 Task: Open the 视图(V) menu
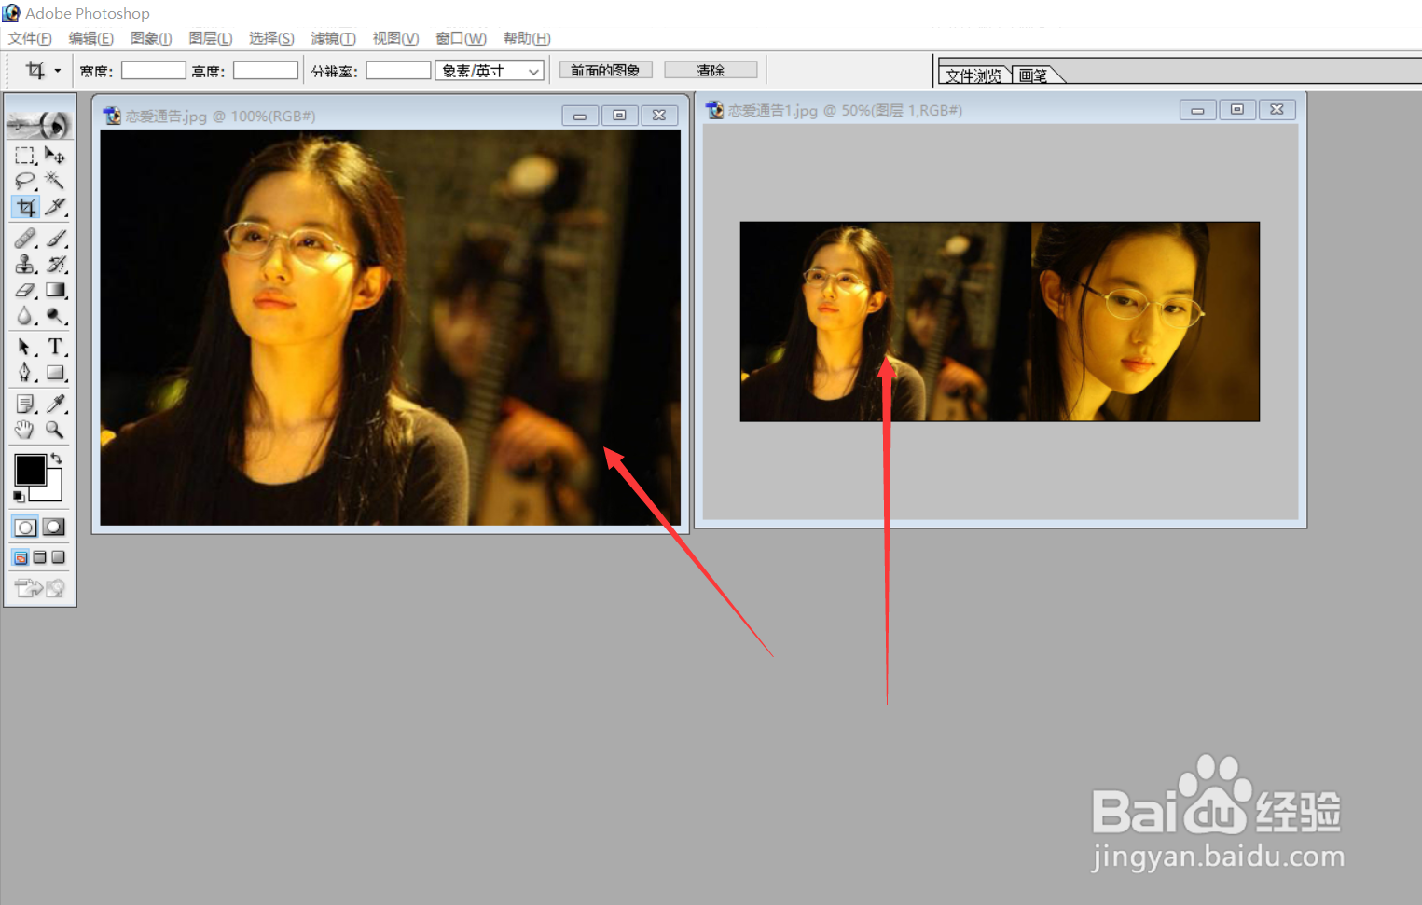(395, 38)
